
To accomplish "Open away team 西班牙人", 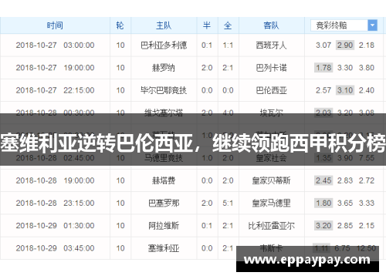I will pyautogui.click(x=271, y=45).
